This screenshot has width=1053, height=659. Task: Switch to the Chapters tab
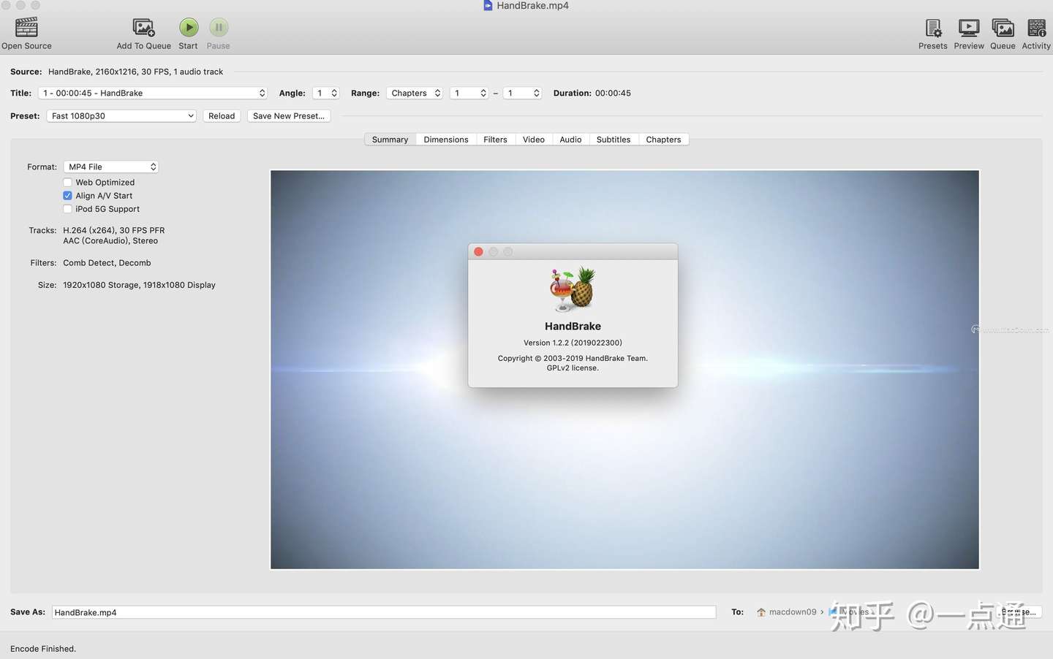tap(664, 140)
